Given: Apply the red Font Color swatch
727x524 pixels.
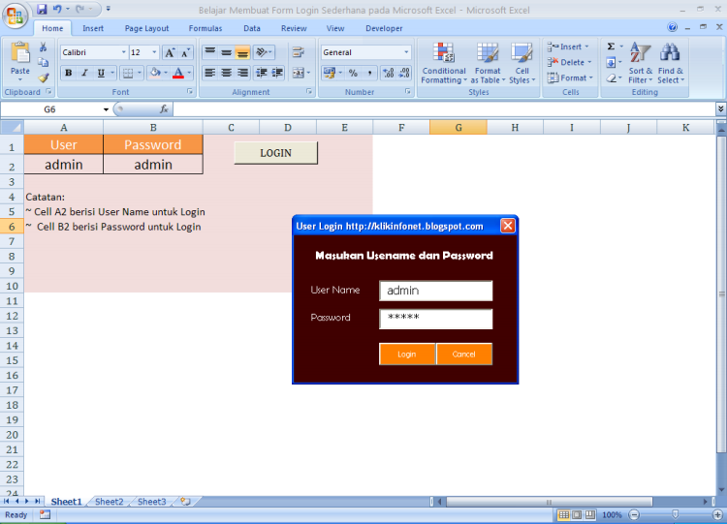Looking at the screenshot, I should tap(178, 73).
